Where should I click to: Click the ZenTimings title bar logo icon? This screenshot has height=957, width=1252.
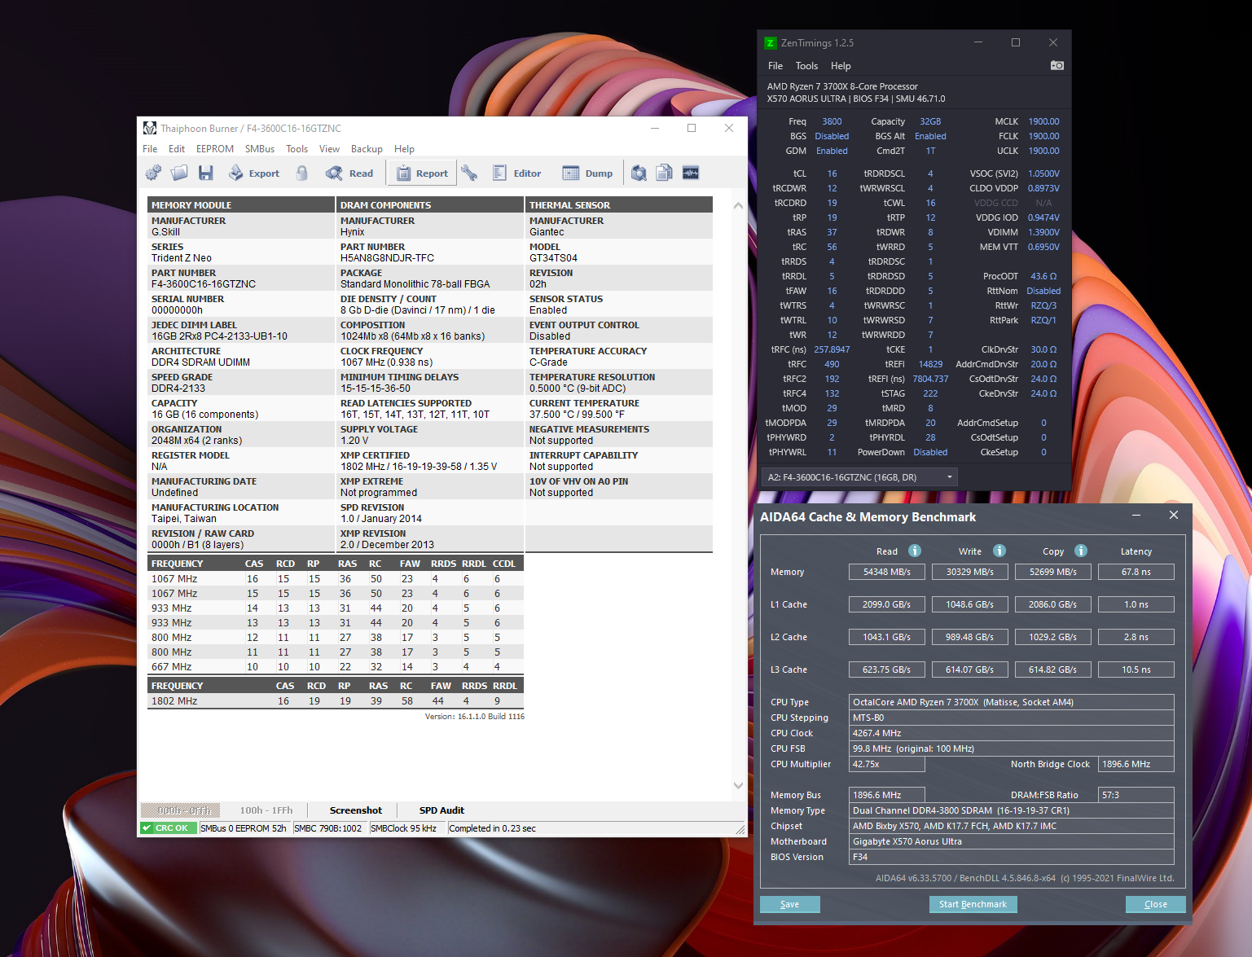click(x=771, y=43)
